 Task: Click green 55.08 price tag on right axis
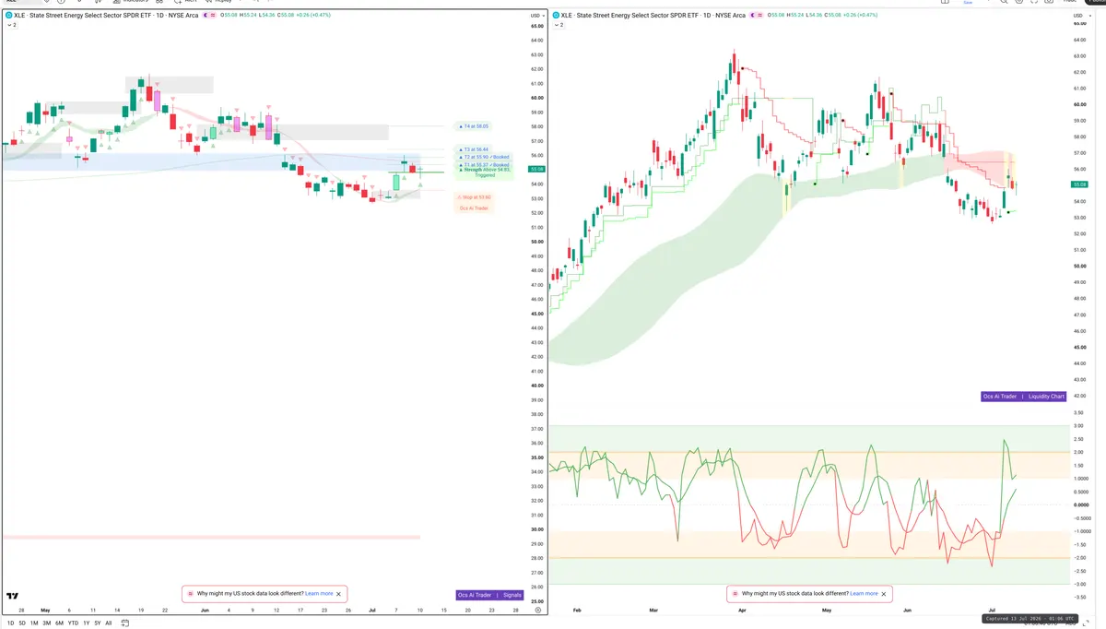(x=1081, y=184)
